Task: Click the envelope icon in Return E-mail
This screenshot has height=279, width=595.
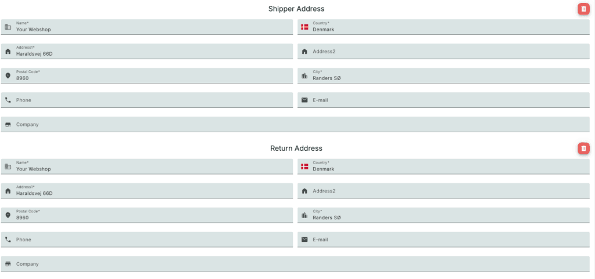Action: point(304,240)
